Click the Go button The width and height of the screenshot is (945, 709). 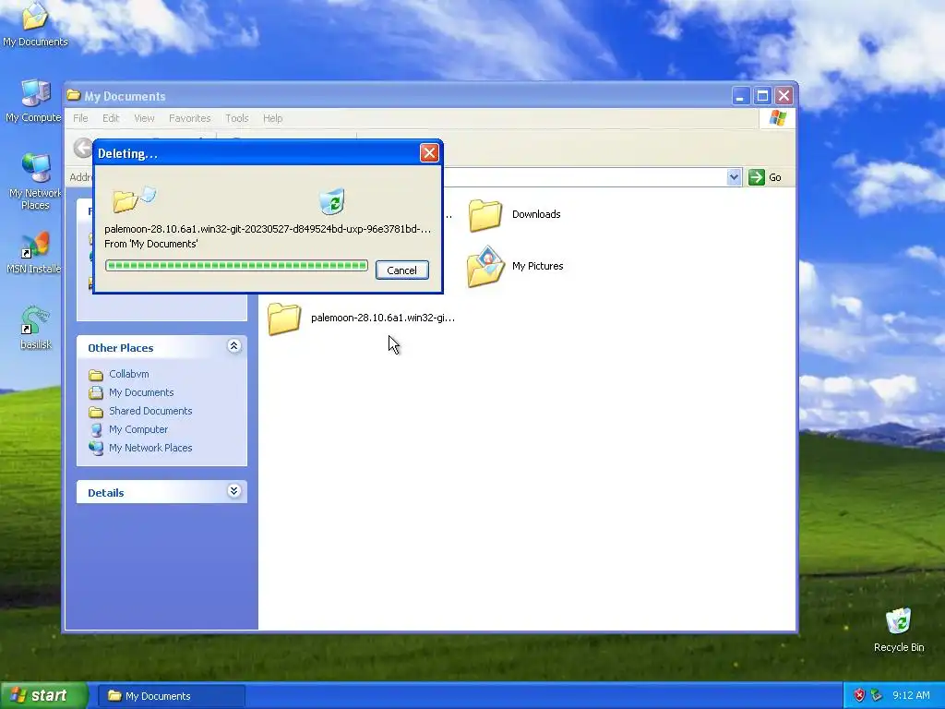[x=765, y=177]
